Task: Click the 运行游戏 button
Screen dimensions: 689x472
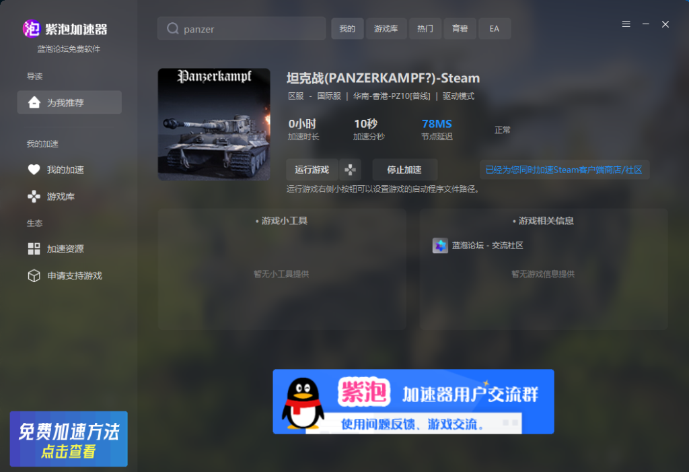Action: (x=312, y=170)
